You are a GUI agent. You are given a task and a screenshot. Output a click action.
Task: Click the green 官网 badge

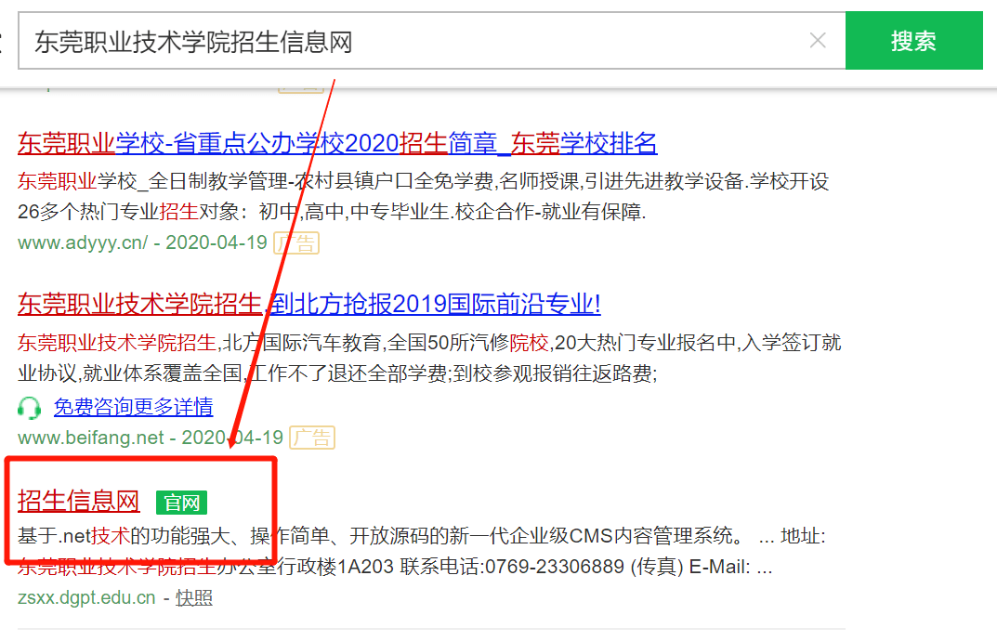(x=182, y=503)
